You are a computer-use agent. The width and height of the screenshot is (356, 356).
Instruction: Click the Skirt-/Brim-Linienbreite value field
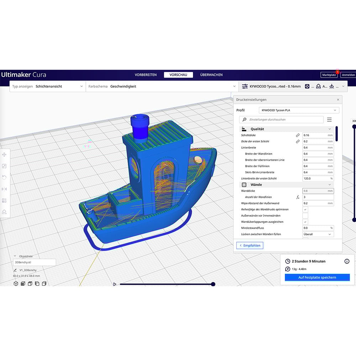[318, 172]
